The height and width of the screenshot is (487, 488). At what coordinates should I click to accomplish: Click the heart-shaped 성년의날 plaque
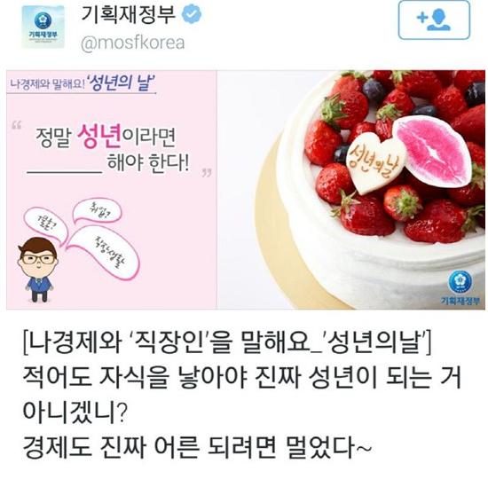(x=374, y=162)
